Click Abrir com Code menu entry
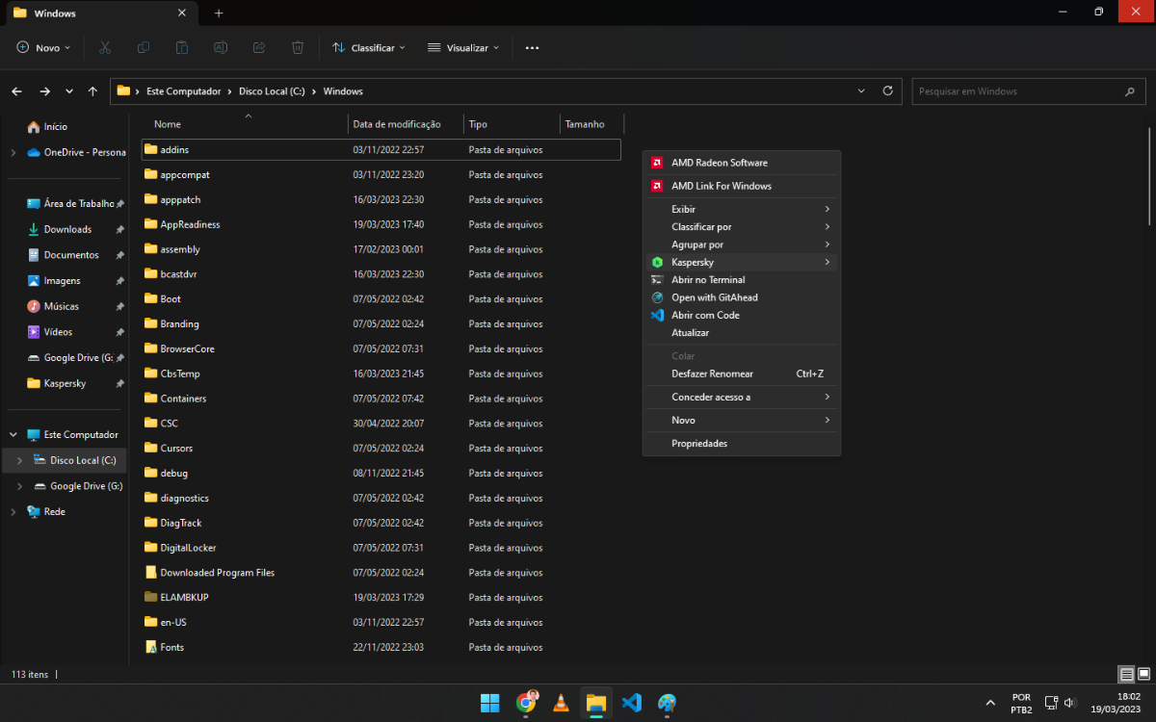 pyautogui.click(x=705, y=316)
